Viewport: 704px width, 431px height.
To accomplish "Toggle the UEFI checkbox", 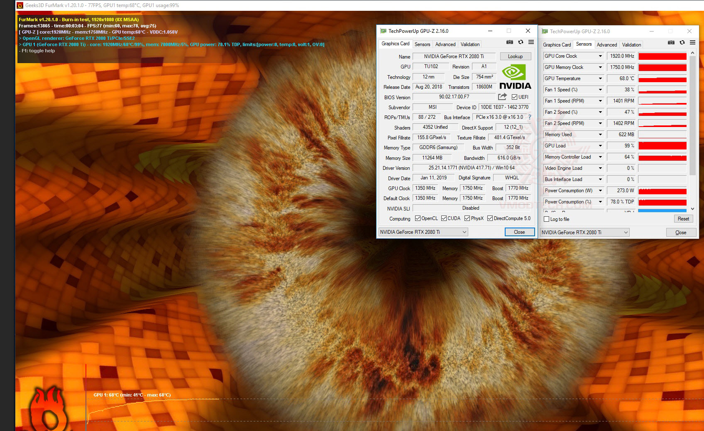I will coord(514,97).
